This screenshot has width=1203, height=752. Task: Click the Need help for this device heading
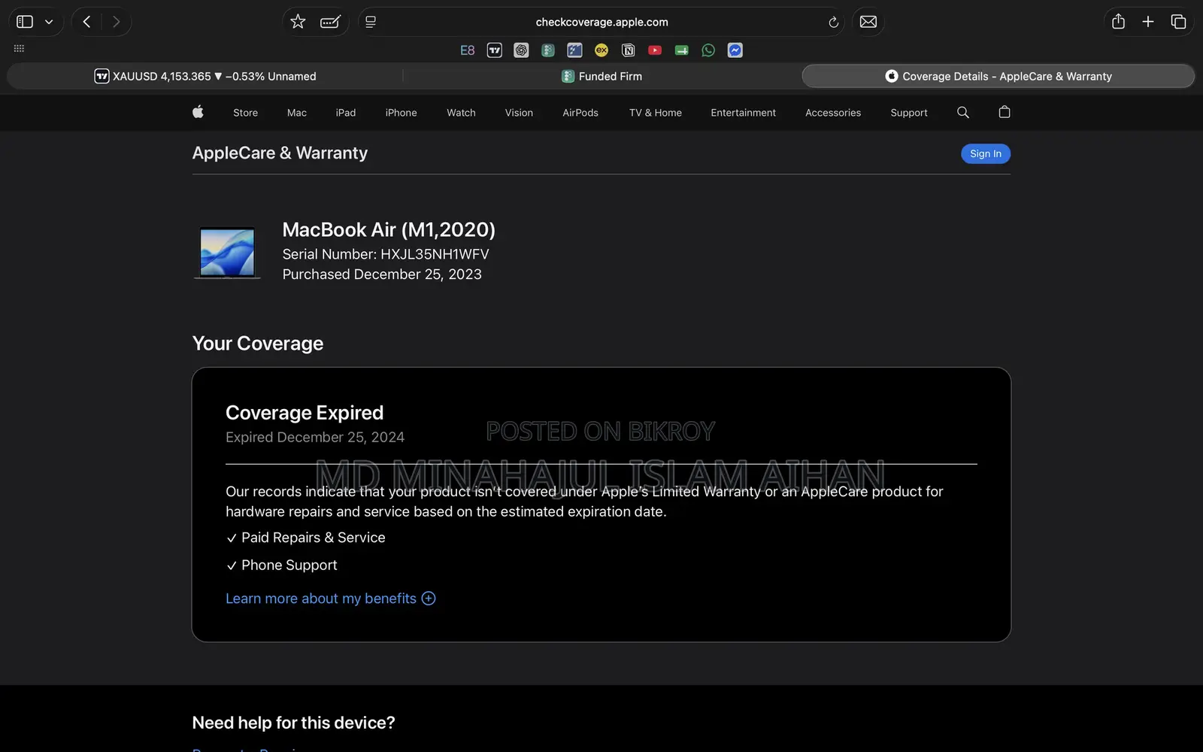pyautogui.click(x=293, y=723)
